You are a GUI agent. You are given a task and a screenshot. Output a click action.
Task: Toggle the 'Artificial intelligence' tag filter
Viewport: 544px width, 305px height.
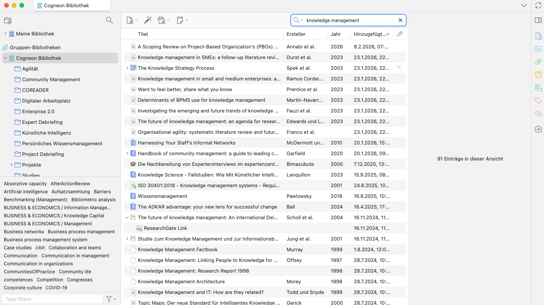(x=26, y=192)
